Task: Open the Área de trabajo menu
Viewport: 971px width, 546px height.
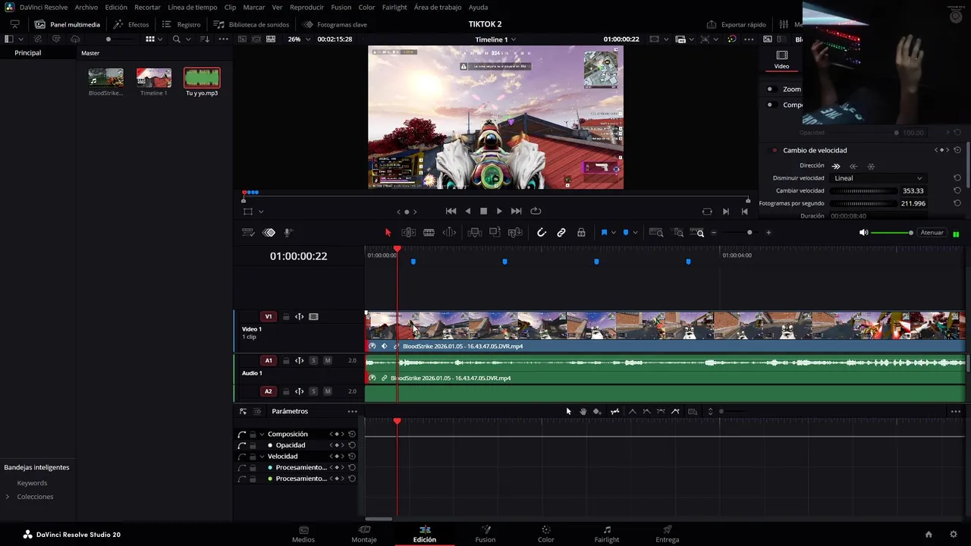Action: pos(438,7)
